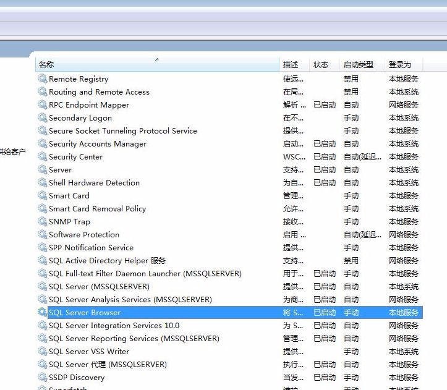
Task: Click the gear icon beside Software Protection
Action: (x=43, y=234)
